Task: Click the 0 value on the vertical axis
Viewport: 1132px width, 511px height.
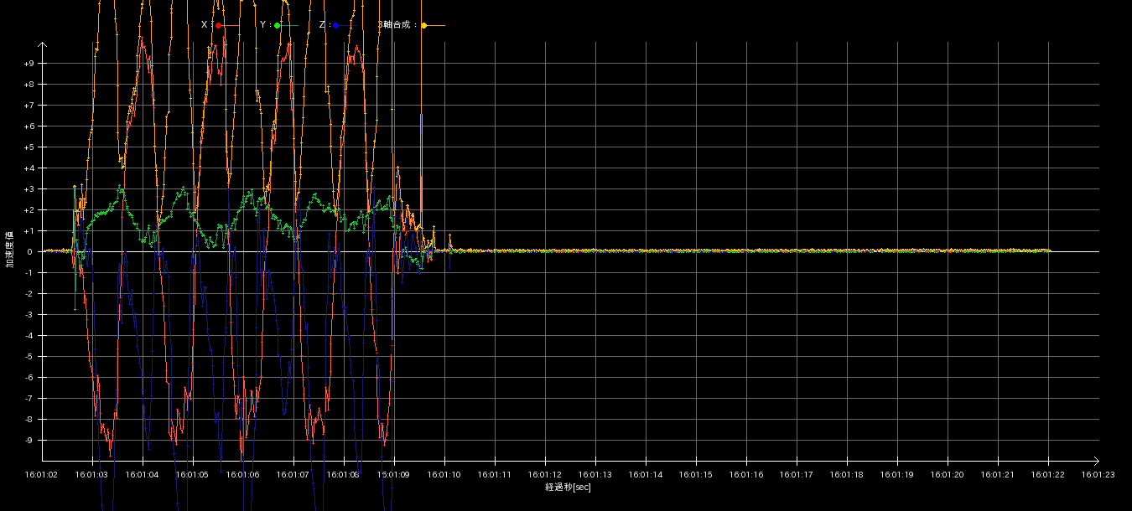Action: point(29,252)
